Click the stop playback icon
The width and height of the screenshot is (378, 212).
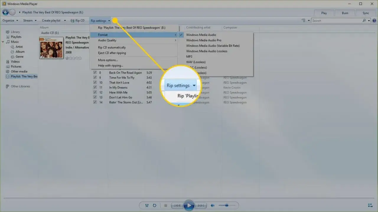[x=166, y=205]
